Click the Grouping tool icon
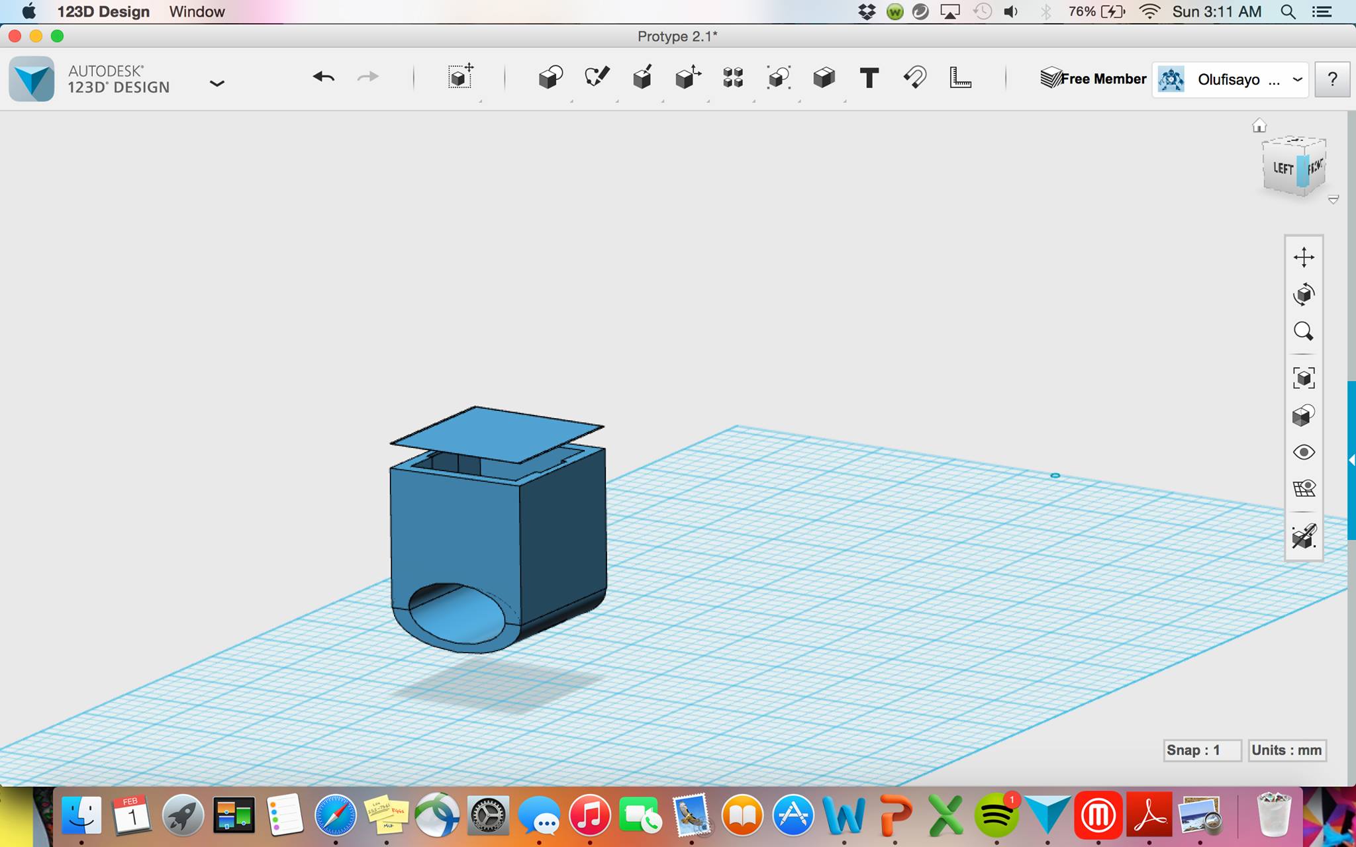Screen dimensions: 1356x847 click(x=779, y=78)
